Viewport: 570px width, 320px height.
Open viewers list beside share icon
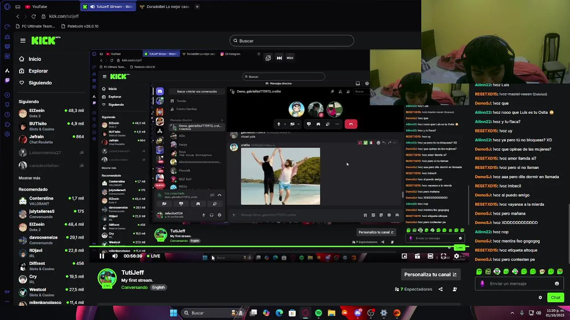click(455, 289)
